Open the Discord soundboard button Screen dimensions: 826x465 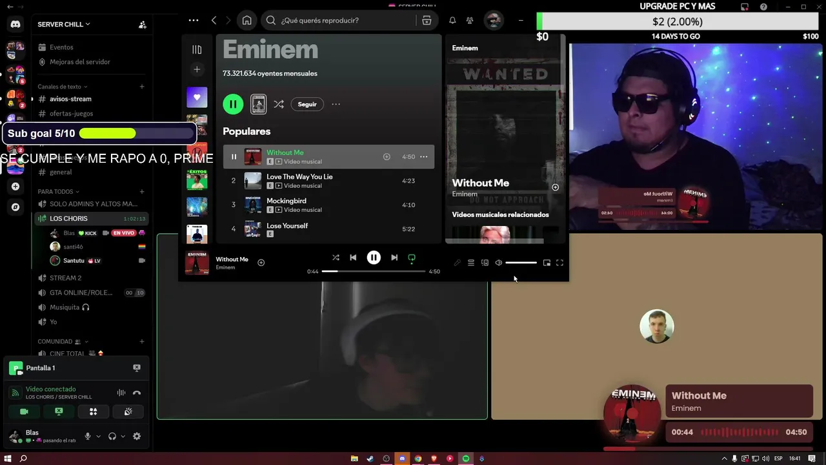128,411
